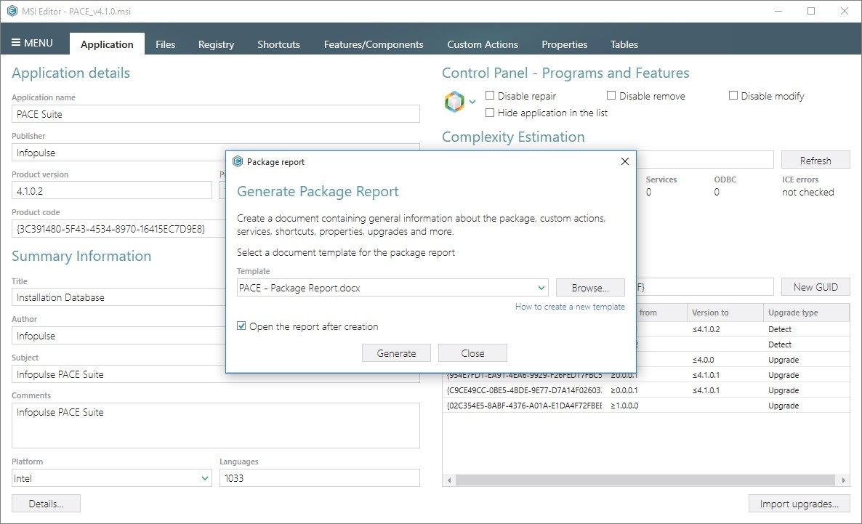Image resolution: width=862 pixels, height=524 pixels.
Task: Click the Comments text area
Action: click(215, 426)
